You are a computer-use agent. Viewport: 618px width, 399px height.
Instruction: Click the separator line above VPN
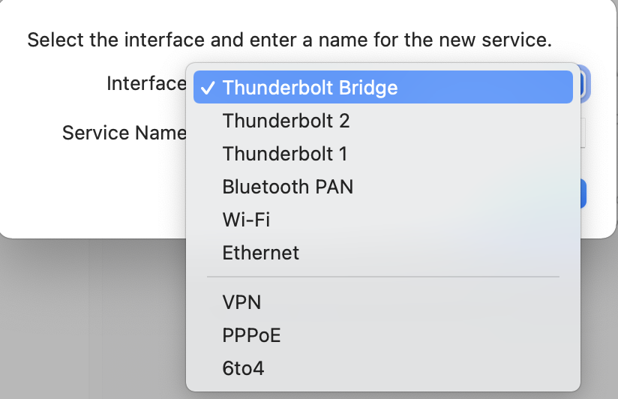382,277
